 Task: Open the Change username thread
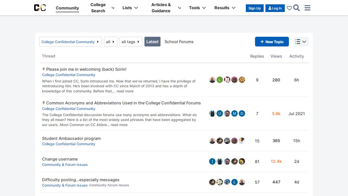[60, 159]
